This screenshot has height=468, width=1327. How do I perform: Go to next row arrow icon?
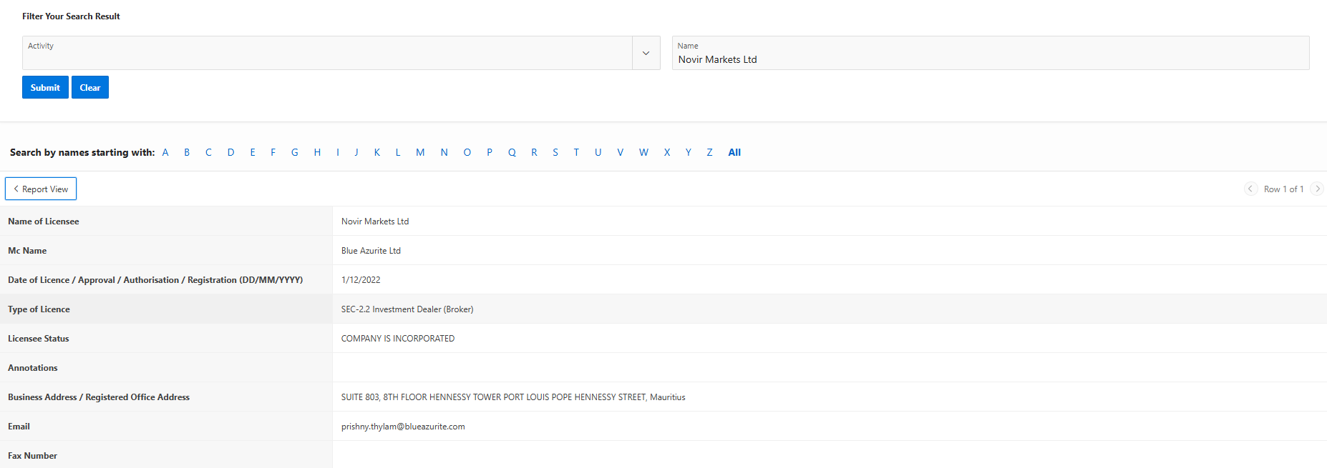[x=1317, y=189]
